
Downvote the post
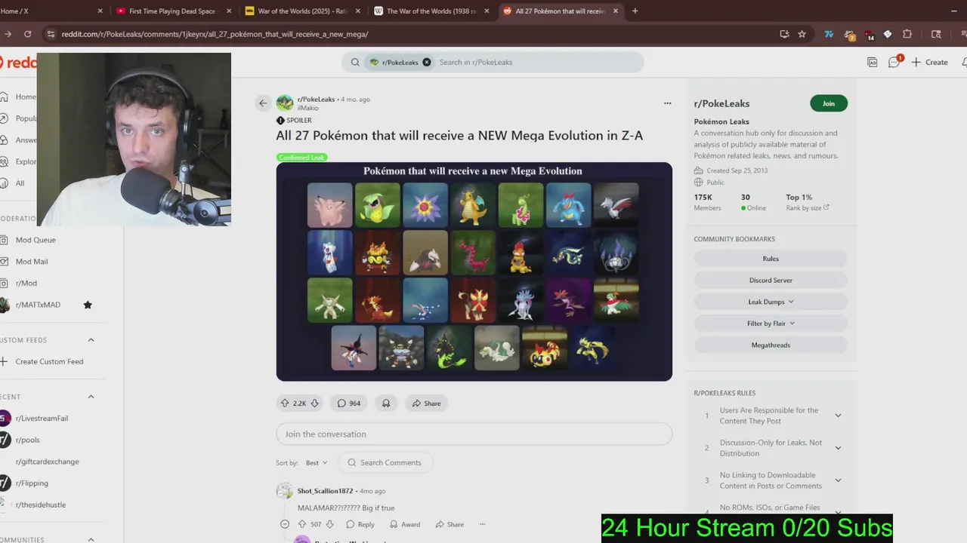pyautogui.click(x=314, y=403)
